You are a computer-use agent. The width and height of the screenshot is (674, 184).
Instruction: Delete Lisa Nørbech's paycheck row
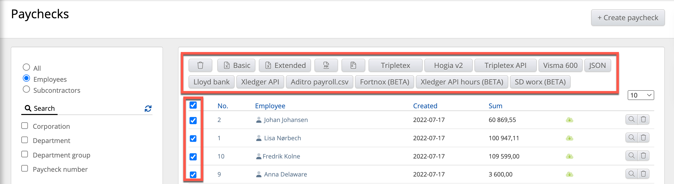point(643,137)
